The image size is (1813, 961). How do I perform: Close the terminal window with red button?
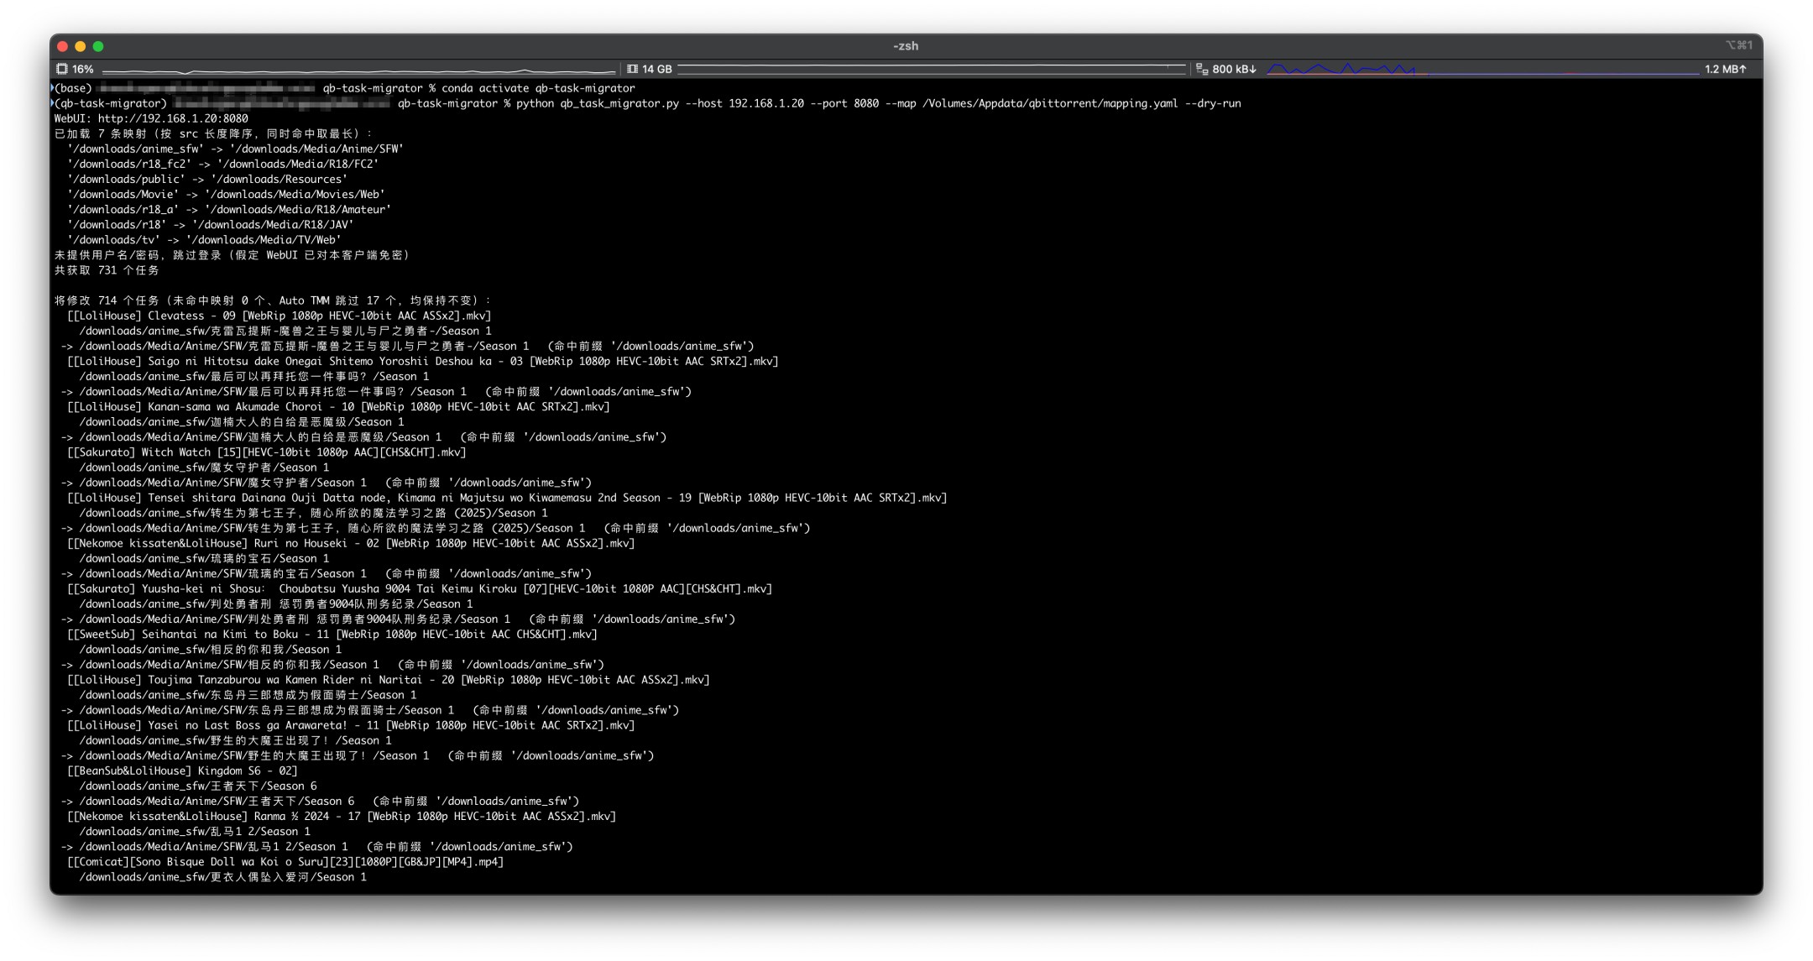62,46
